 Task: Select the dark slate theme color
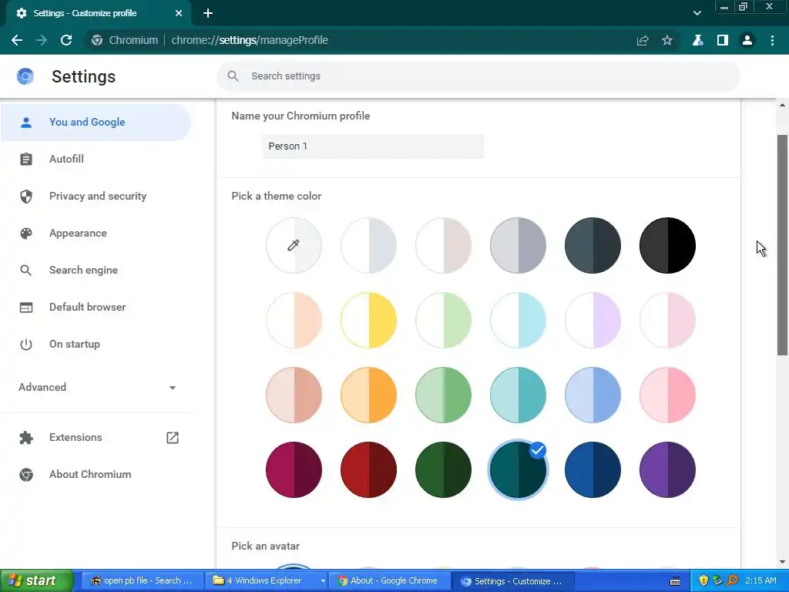tap(593, 246)
